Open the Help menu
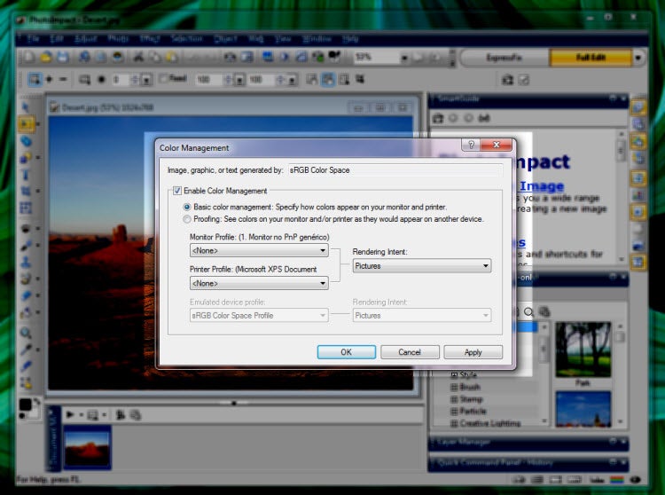The height and width of the screenshot is (495, 665). point(350,39)
